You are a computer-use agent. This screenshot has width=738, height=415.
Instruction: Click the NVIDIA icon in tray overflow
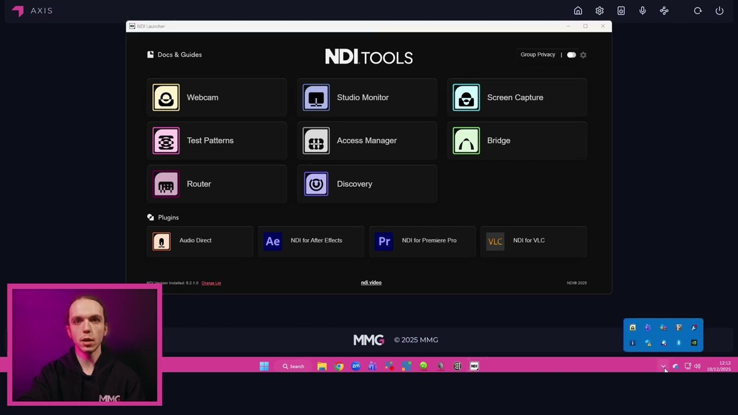click(x=694, y=343)
